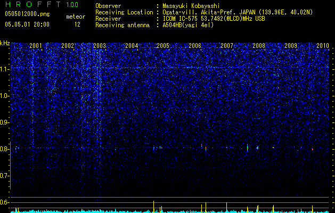Click the 2003 time axis label
This screenshot has width=335, height=213.
point(100,45)
